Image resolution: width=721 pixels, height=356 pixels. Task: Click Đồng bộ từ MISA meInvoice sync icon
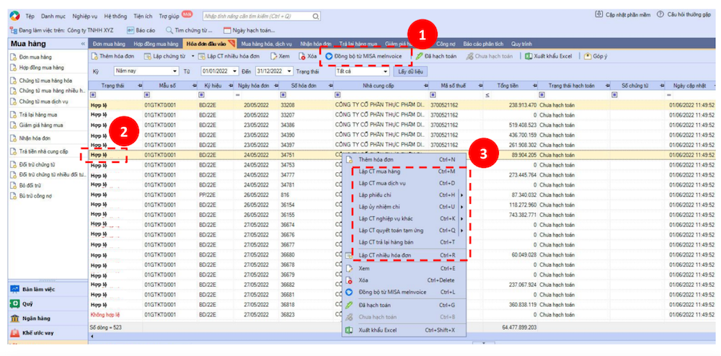(329, 56)
